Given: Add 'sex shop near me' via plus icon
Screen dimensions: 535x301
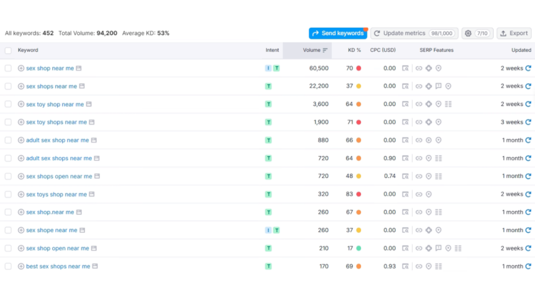Looking at the screenshot, I should pyautogui.click(x=21, y=68).
